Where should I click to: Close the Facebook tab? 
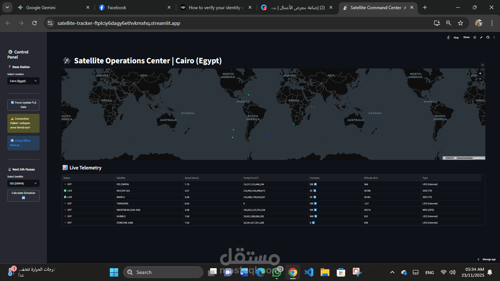tap(169, 7)
